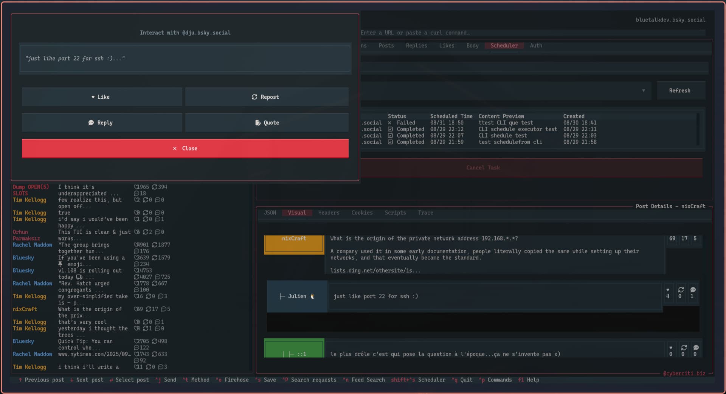The height and width of the screenshot is (394, 726).
Task: Click the heart icon showing 4753 on Bluesky's v1.108 post
Action: point(137,270)
